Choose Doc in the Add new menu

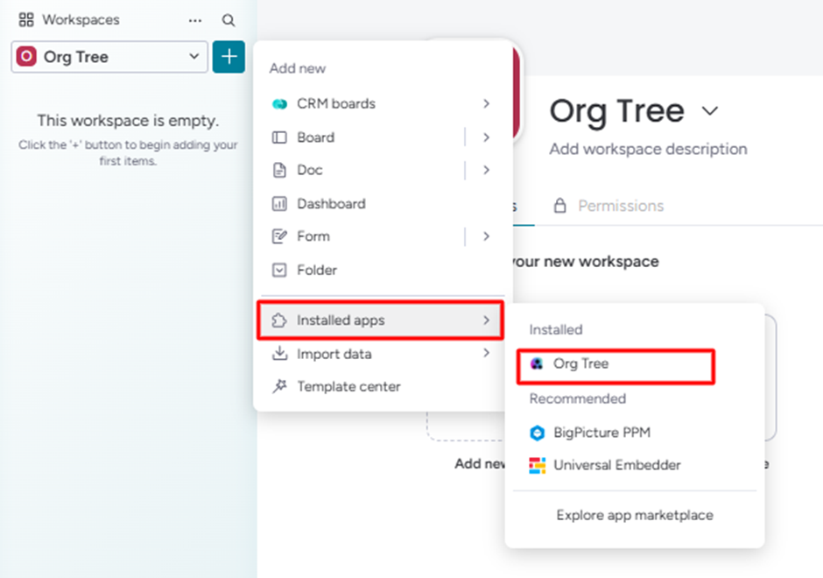tap(362, 170)
